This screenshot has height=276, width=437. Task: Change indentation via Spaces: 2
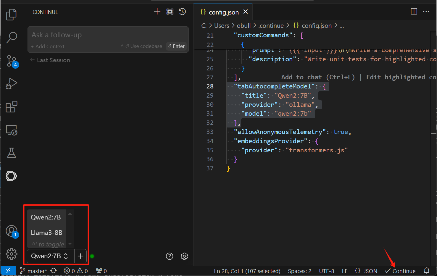300,271
